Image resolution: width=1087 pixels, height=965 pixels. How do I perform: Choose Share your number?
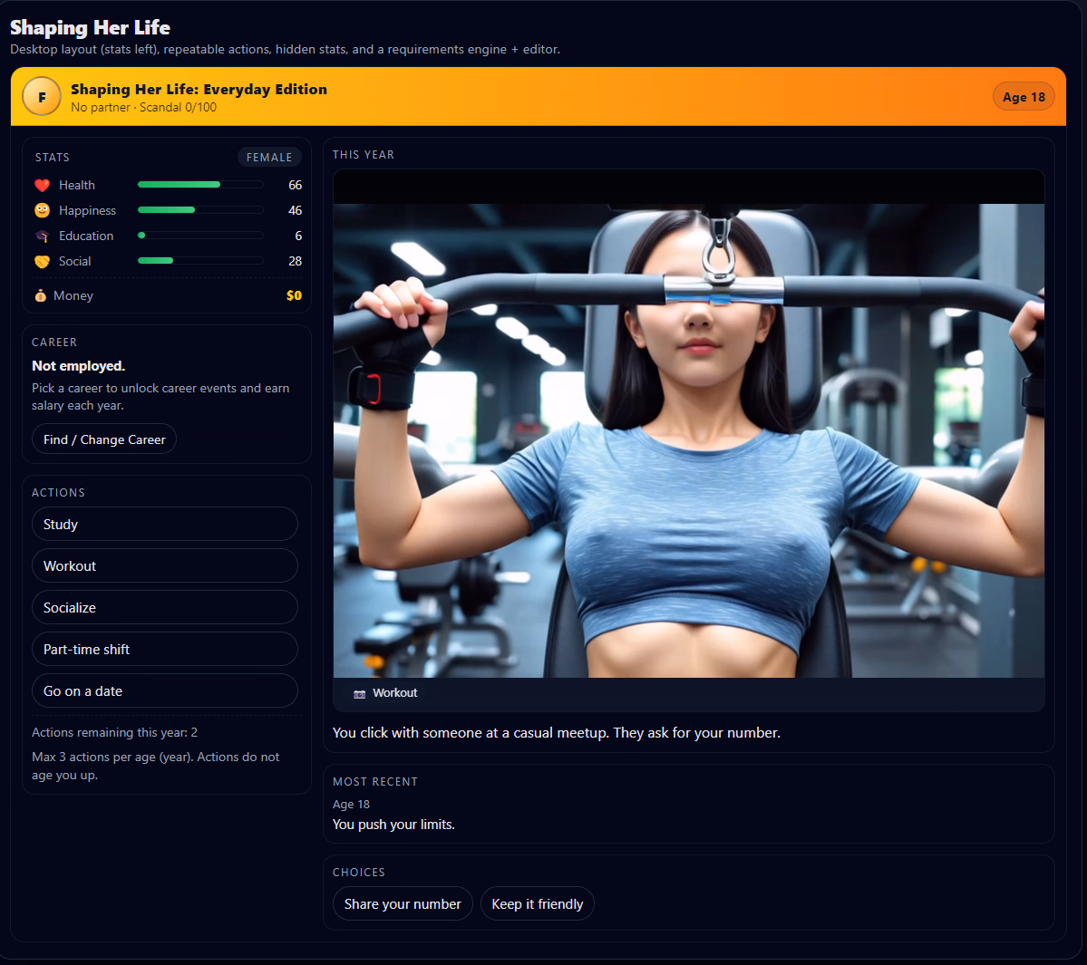(403, 903)
